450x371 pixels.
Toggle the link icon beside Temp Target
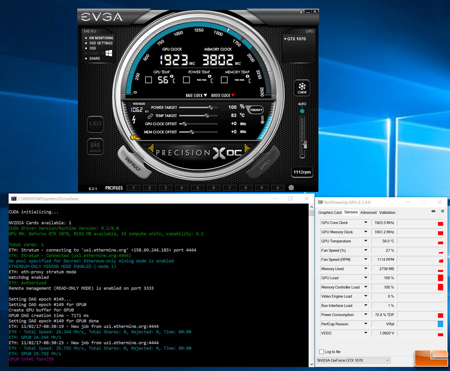click(x=150, y=116)
